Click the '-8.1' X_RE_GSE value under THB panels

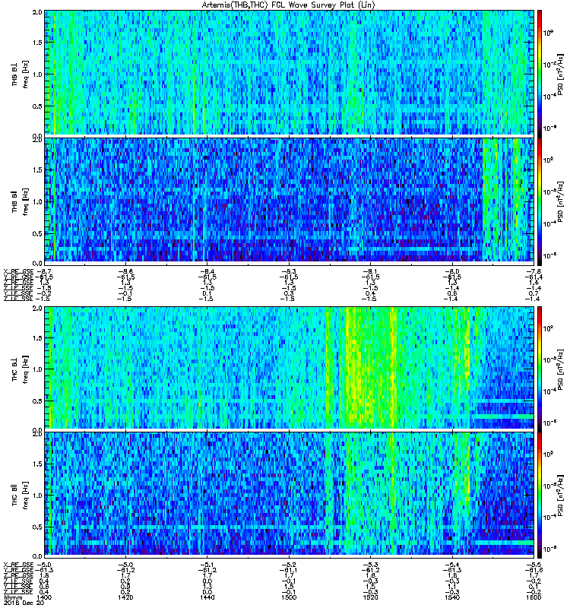pos(370,271)
